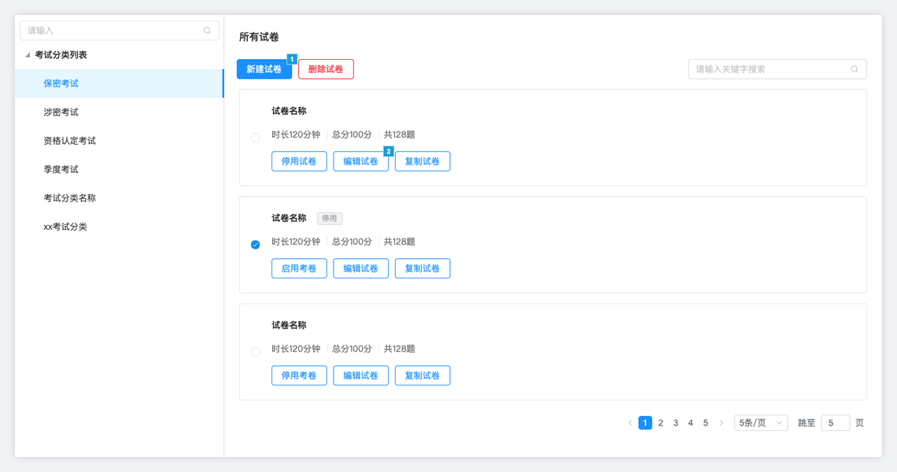Open the 5条/页 page size dropdown
This screenshot has height=472, width=897.
760,423
